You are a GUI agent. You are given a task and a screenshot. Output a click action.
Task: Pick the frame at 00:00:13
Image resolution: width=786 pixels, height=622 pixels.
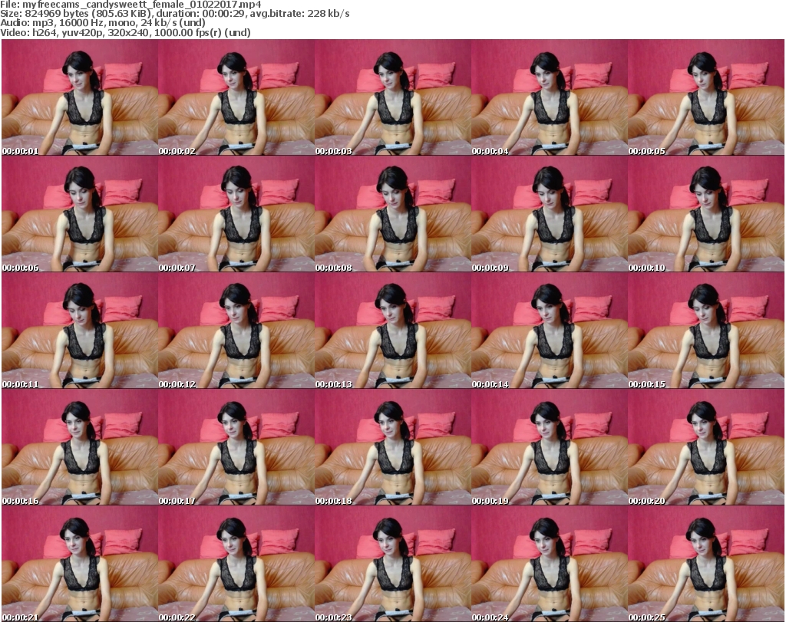coord(392,331)
